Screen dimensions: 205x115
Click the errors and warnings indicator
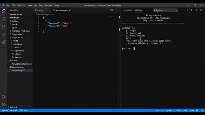click(x=23, y=111)
